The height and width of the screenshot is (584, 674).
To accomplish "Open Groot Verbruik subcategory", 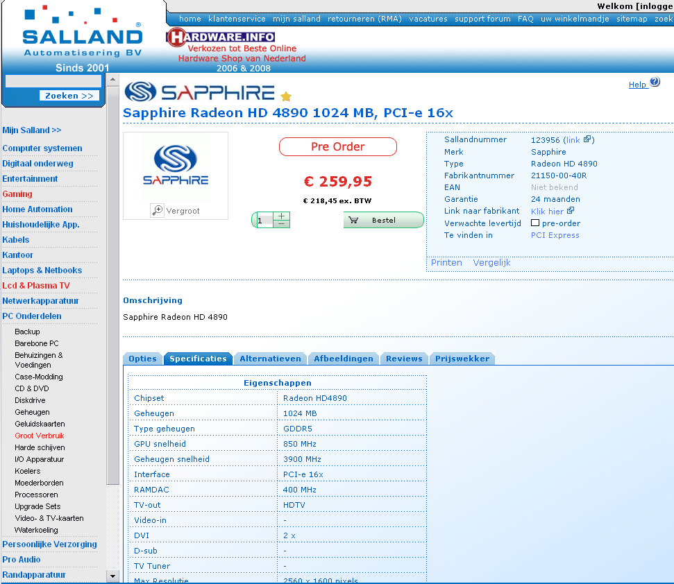I will click(x=39, y=436).
